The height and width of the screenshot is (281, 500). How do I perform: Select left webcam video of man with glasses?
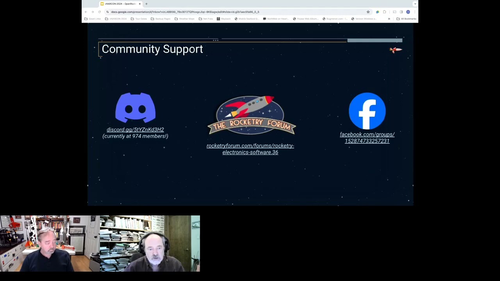click(50, 244)
